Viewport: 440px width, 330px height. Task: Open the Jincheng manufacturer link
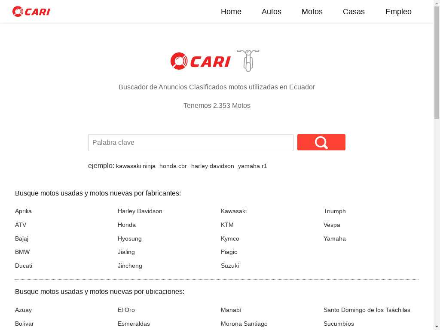(130, 266)
